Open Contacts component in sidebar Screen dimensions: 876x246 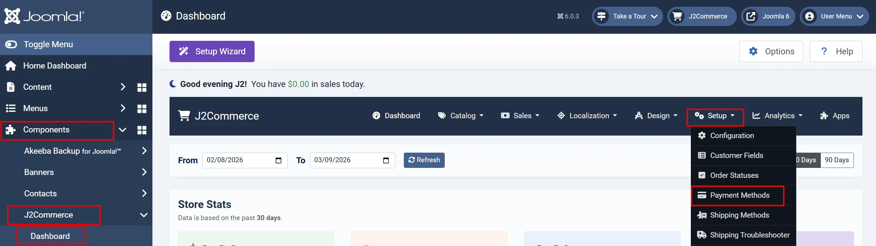pyautogui.click(x=40, y=193)
